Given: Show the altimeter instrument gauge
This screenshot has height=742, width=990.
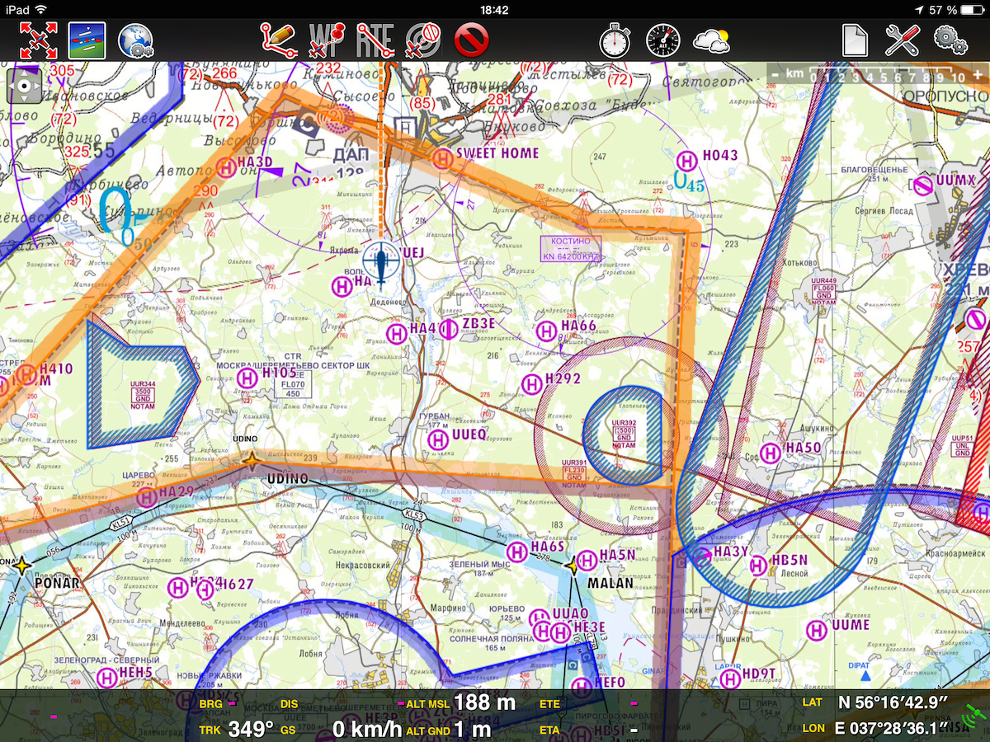Looking at the screenshot, I should (662, 40).
